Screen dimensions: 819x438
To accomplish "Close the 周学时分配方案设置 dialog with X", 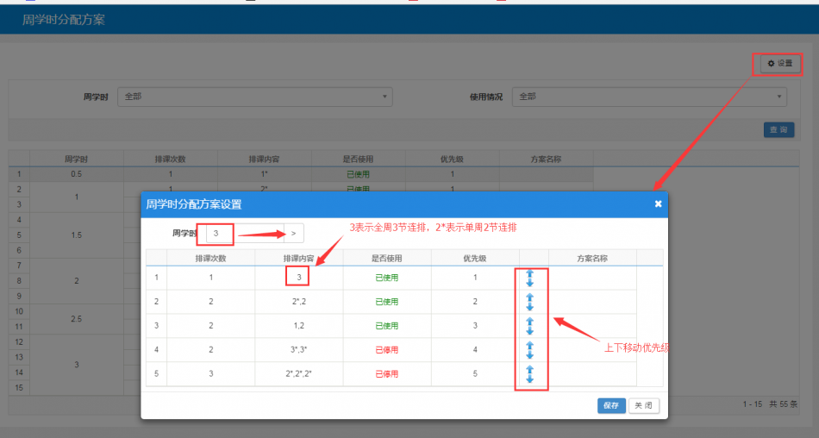I will click(658, 204).
